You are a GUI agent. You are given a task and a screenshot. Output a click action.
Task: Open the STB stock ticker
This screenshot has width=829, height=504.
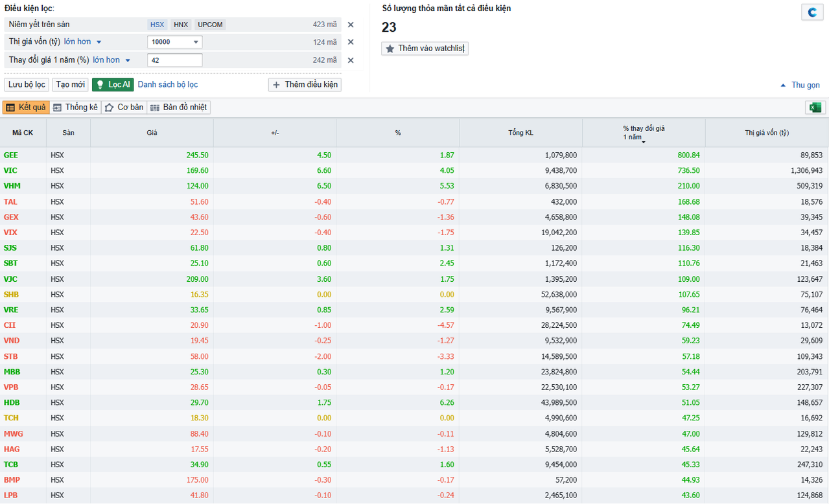tap(10, 356)
